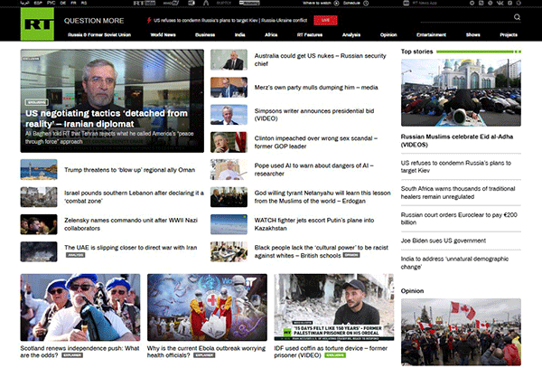This screenshot has height=368, width=542.
Task: Click the red LIVE button
Action: (325, 20)
